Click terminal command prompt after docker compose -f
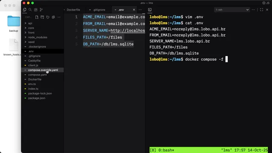Viewport: 272px width, 153px height. (x=227, y=59)
